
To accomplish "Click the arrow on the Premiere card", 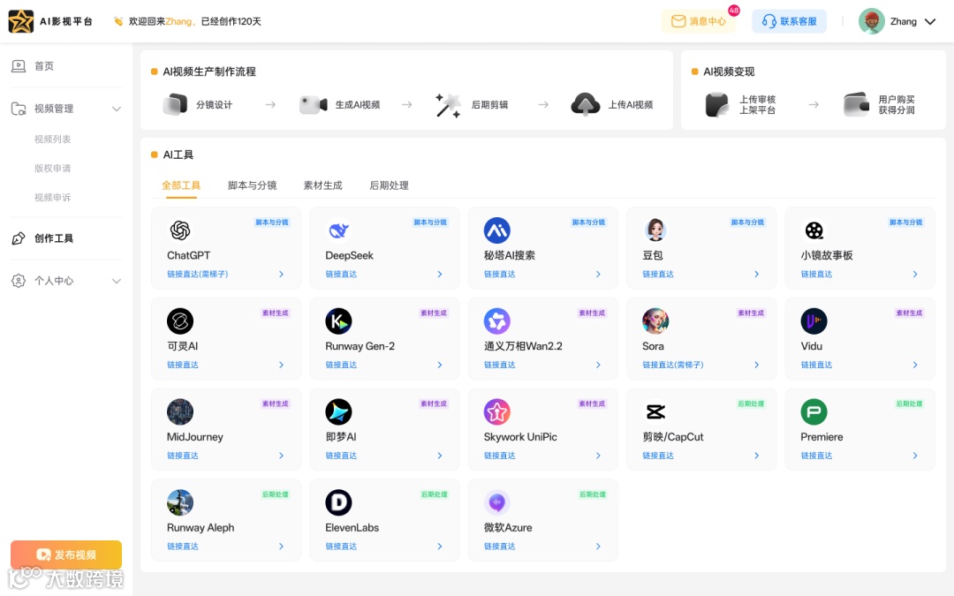I will (915, 456).
